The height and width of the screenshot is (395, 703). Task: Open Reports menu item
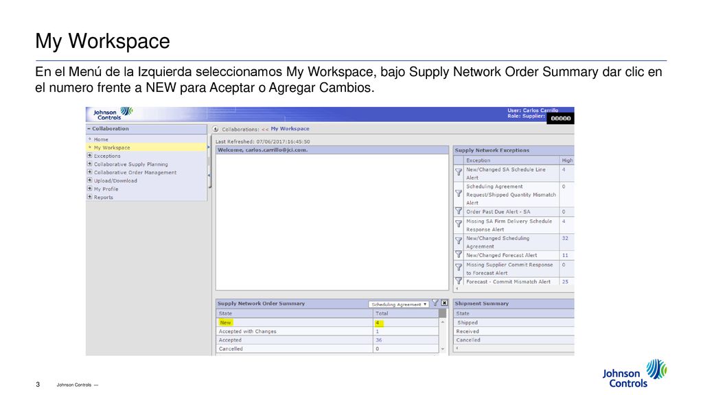pyautogui.click(x=103, y=197)
